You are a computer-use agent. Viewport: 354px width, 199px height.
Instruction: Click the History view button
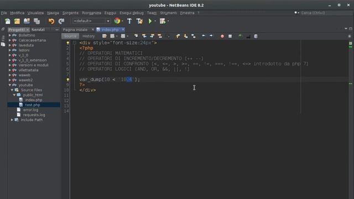tap(88, 36)
